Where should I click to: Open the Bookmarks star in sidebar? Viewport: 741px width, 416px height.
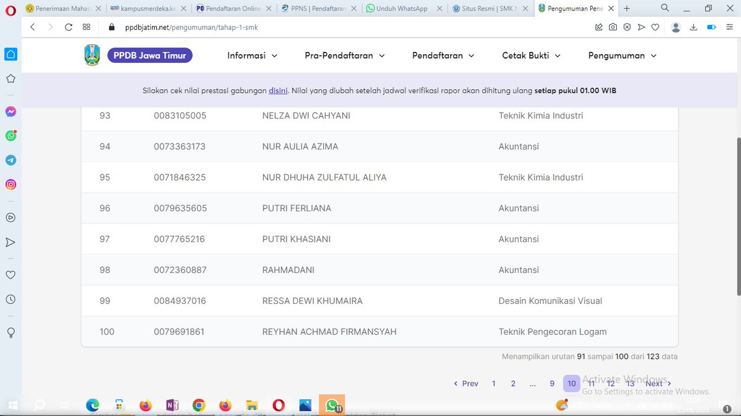(x=10, y=79)
